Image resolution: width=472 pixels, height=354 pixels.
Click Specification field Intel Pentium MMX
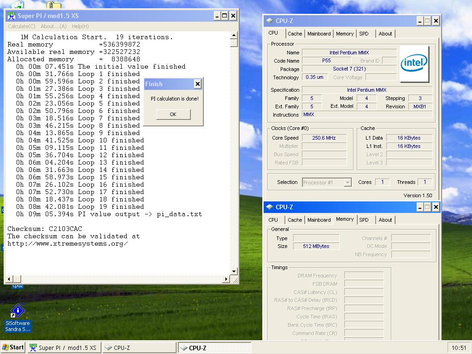[367, 90]
